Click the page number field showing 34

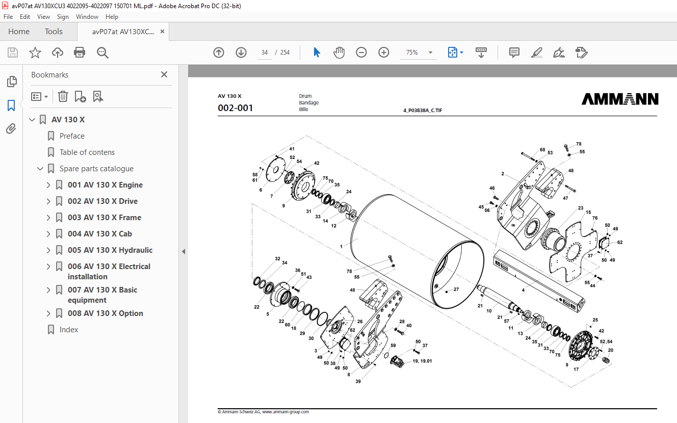[265, 52]
